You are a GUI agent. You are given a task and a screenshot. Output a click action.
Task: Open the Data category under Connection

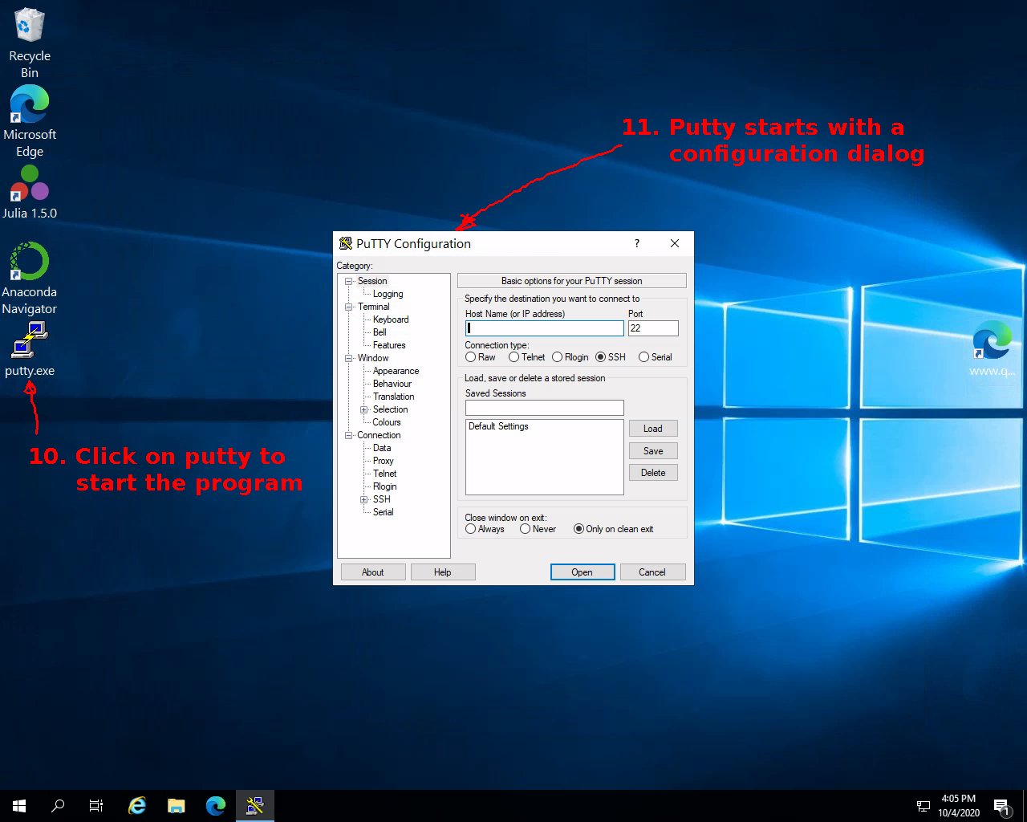coord(382,448)
